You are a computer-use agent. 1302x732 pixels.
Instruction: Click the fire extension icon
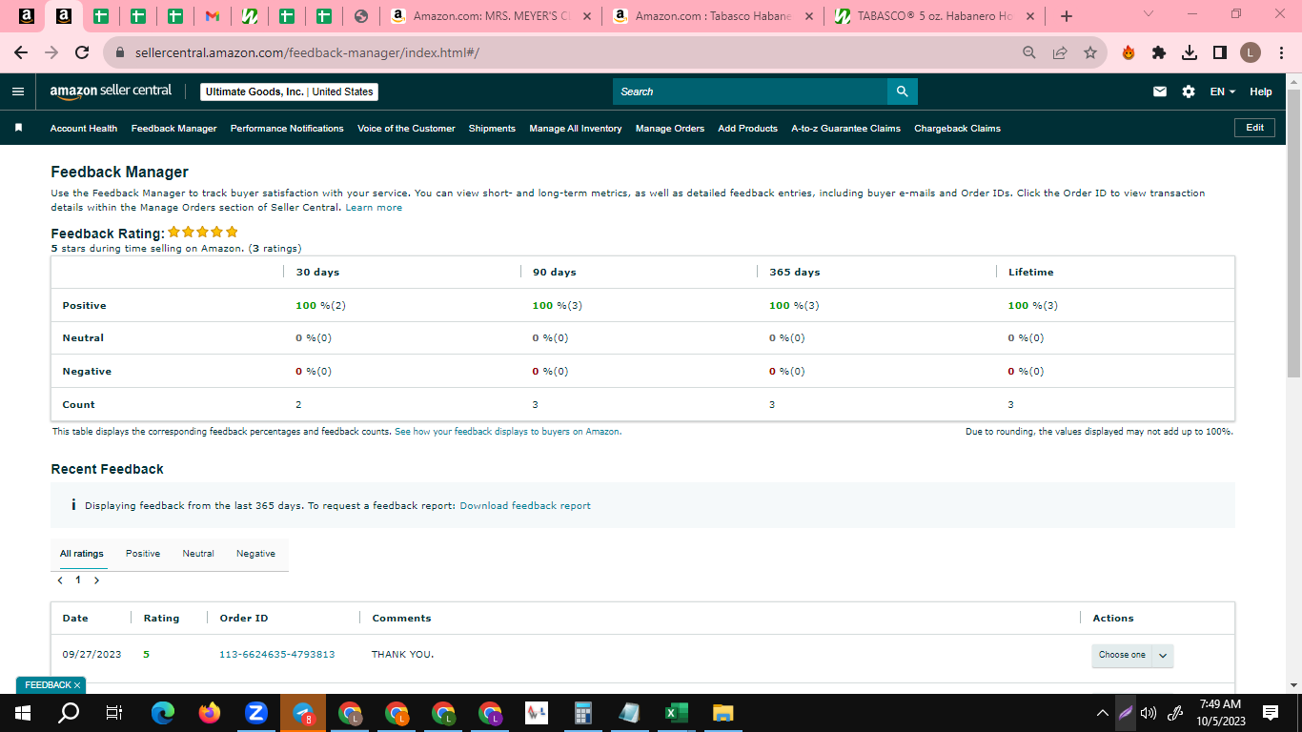(1129, 53)
